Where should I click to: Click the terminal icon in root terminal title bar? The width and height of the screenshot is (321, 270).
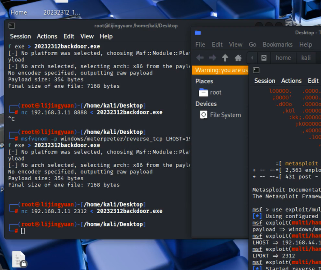click(x=12, y=25)
